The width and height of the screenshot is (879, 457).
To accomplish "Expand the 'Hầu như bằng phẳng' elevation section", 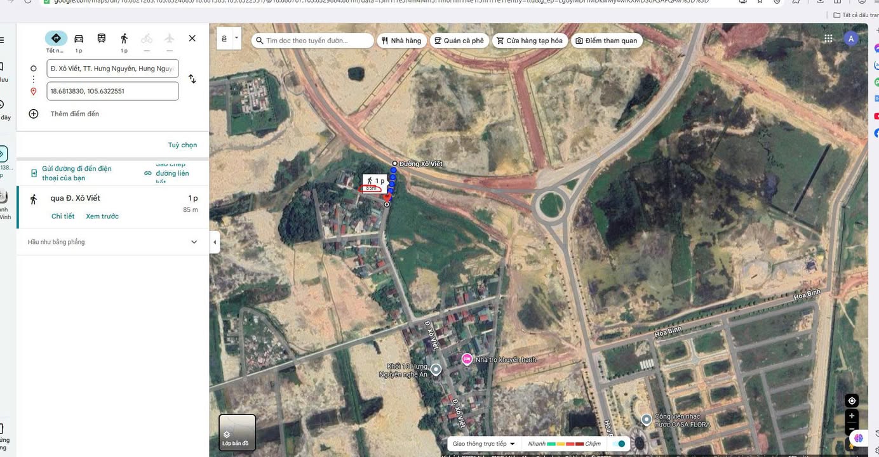I will tap(194, 242).
